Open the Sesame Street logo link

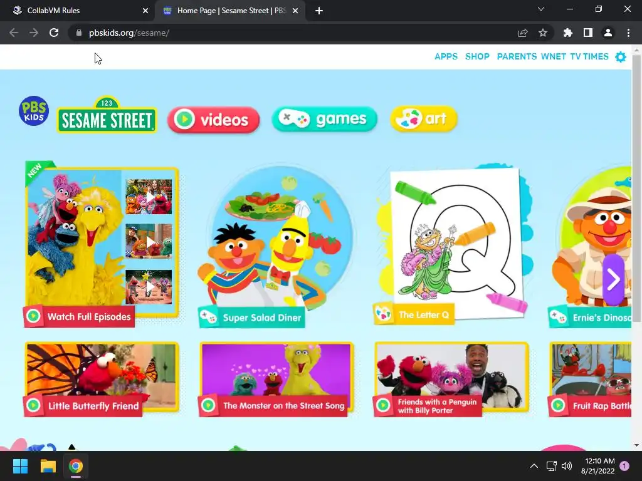pos(107,115)
